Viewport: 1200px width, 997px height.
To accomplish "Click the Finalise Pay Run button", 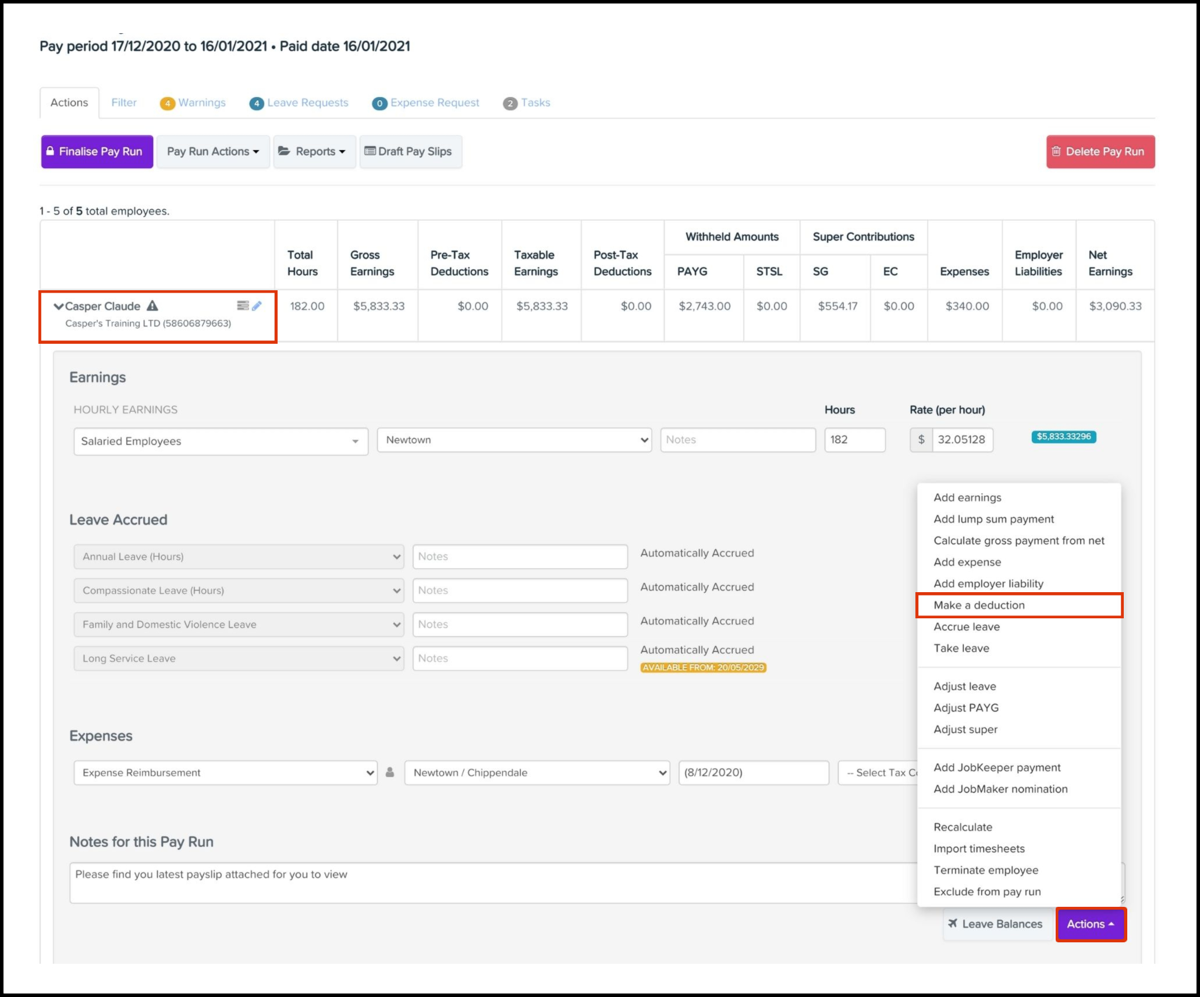I will pos(97,152).
